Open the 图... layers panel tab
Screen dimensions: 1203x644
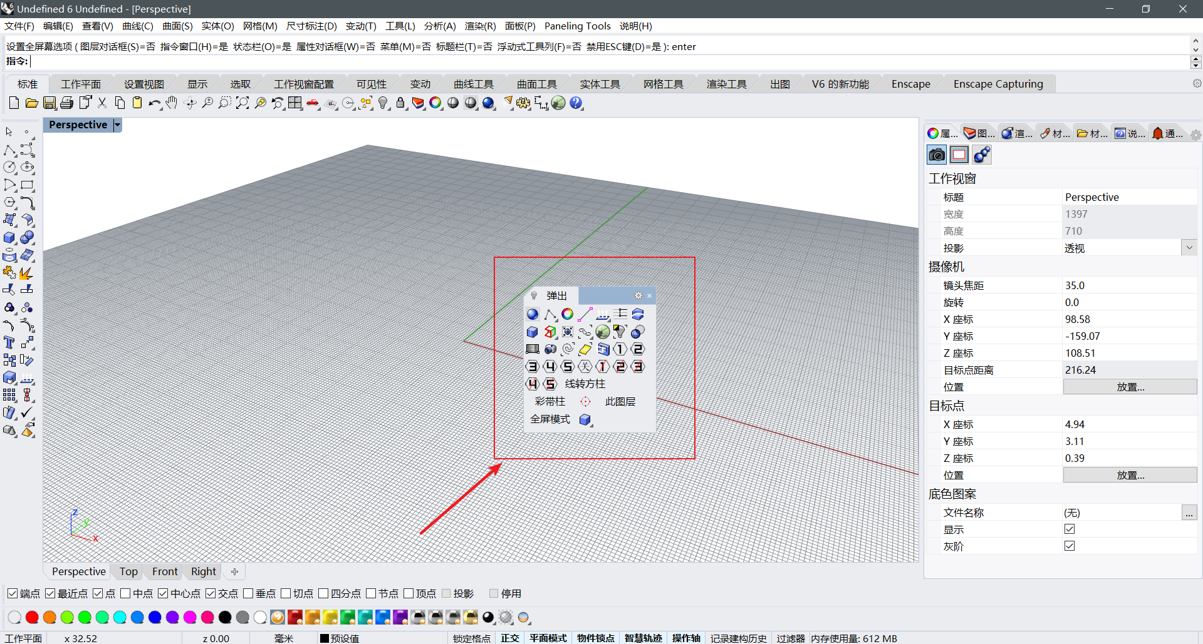(979, 133)
